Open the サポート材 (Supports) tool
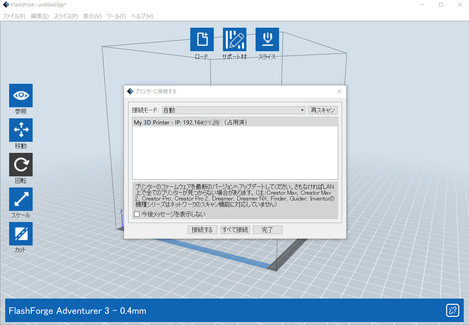The image size is (469, 325). tap(235, 39)
